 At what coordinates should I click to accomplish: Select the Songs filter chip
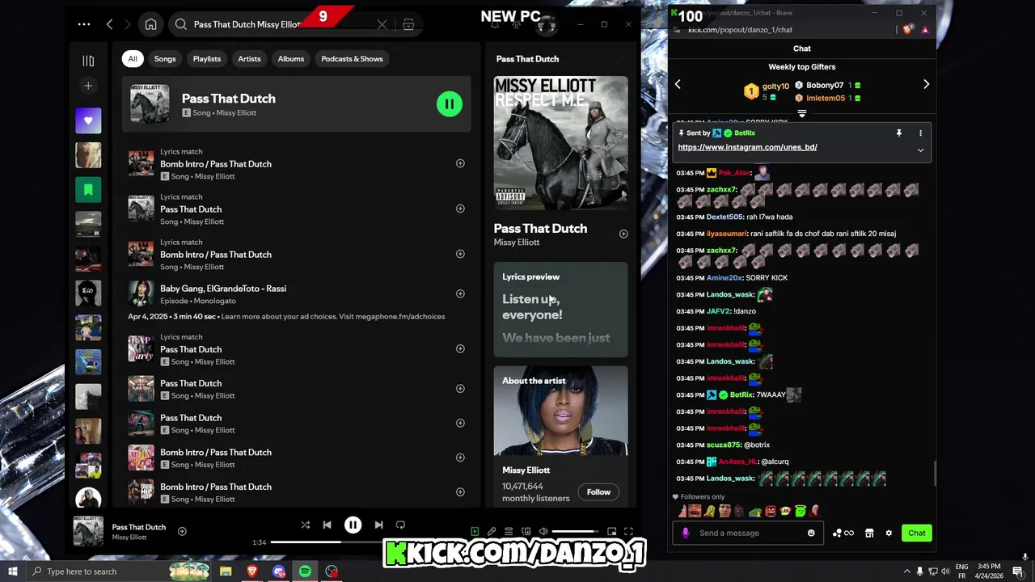click(x=165, y=58)
